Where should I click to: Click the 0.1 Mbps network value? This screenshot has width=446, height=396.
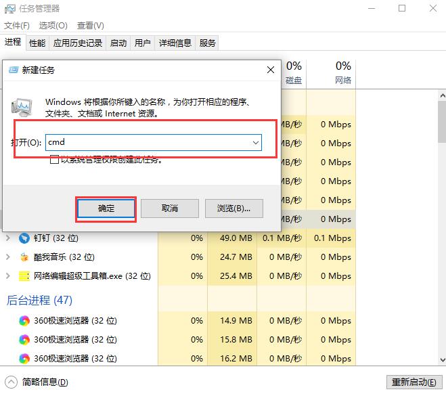pyautogui.click(x=332, y=238)
